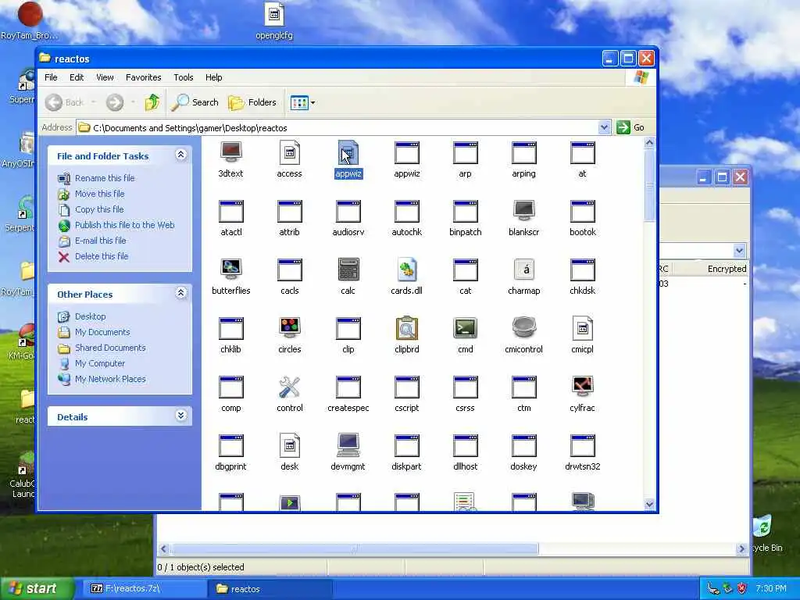Open the 3dtext screensaver file

[x=230, y=152]
